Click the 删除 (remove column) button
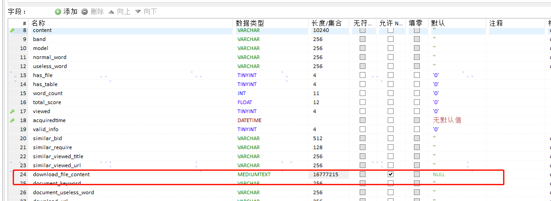Image resolution: width=551 pixels, height=201 pixels. [x=93, y=11]
